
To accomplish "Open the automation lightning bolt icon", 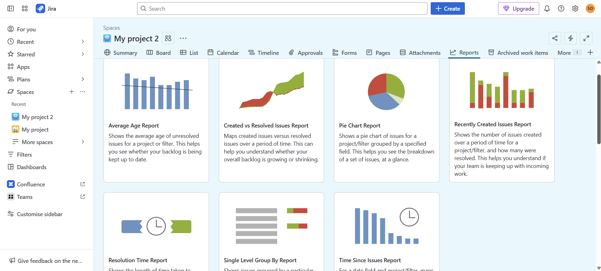I will coord(571,38).
